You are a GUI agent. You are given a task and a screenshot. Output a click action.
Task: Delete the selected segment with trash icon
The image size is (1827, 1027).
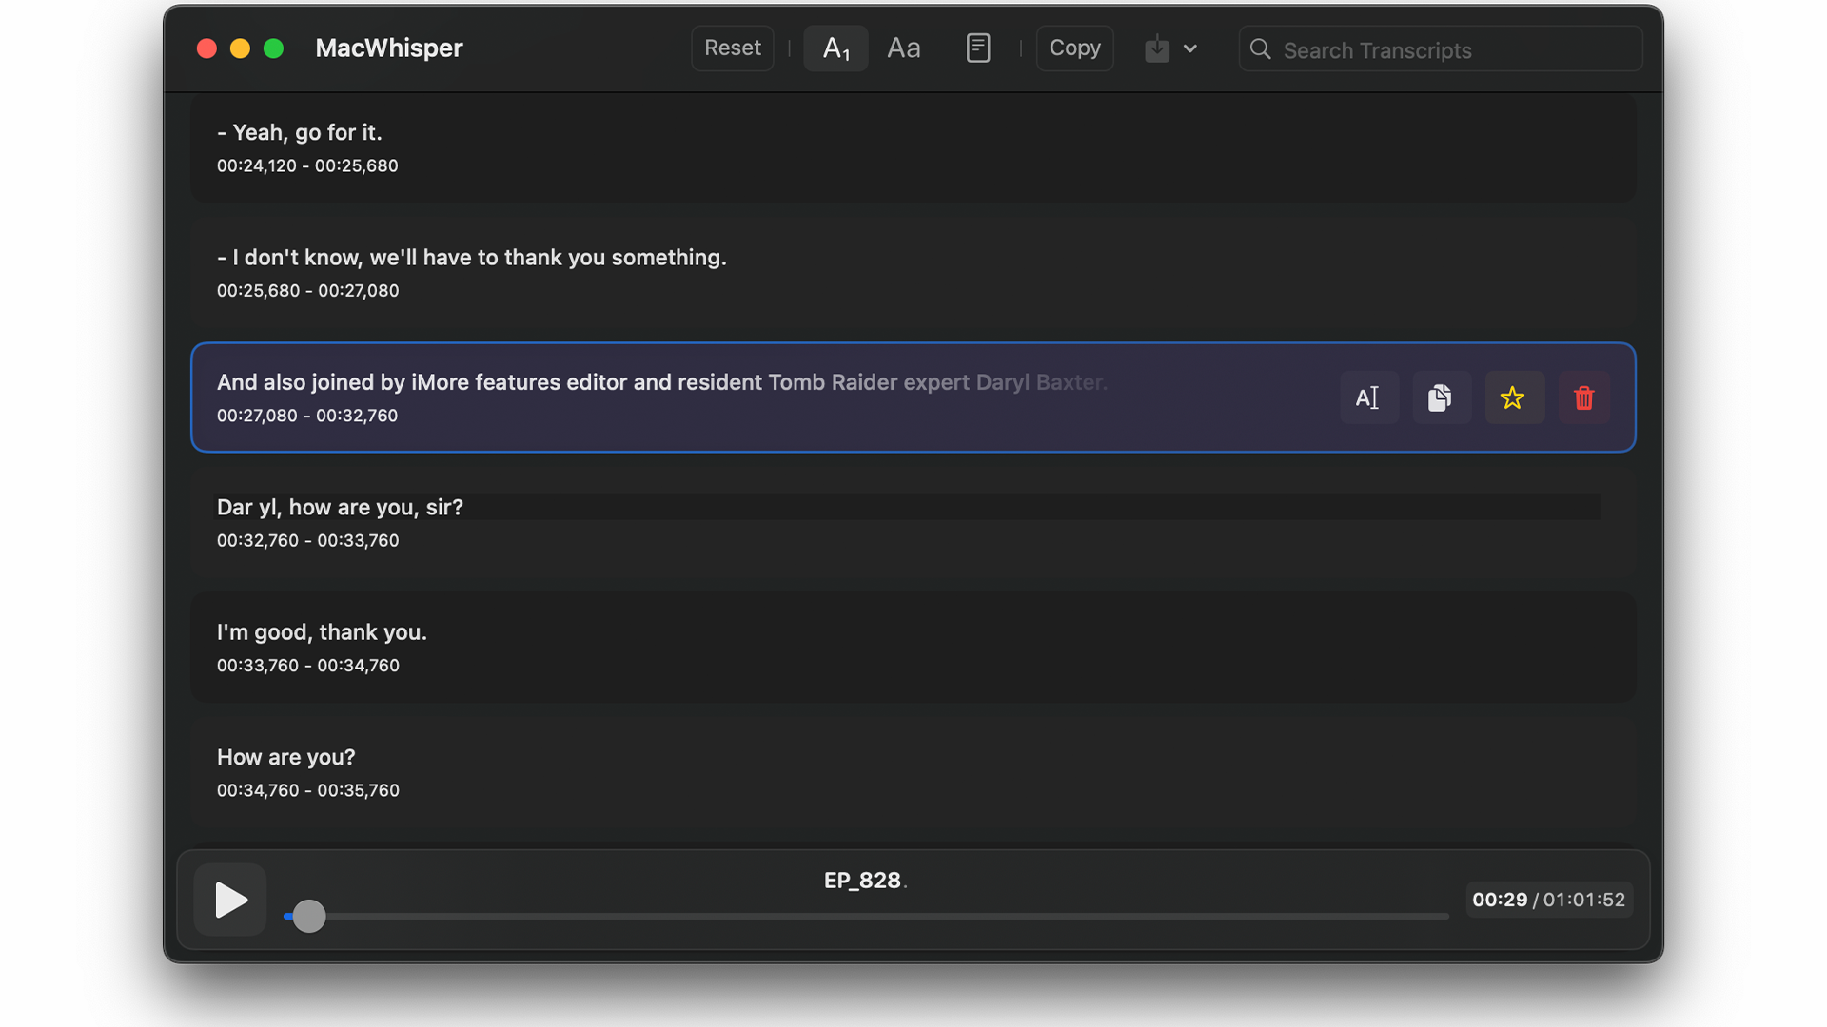coord(1583,397)
